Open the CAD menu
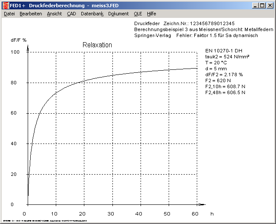The image size is (276, 224). click(72, 14)
